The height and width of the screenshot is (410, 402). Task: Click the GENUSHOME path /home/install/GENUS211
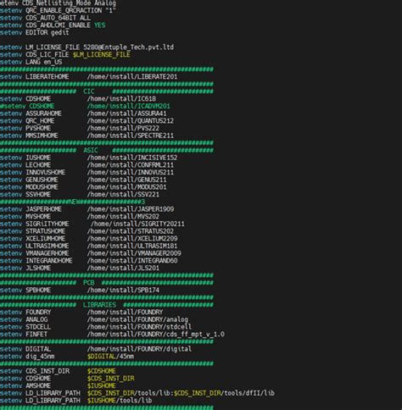coord(126,180)
